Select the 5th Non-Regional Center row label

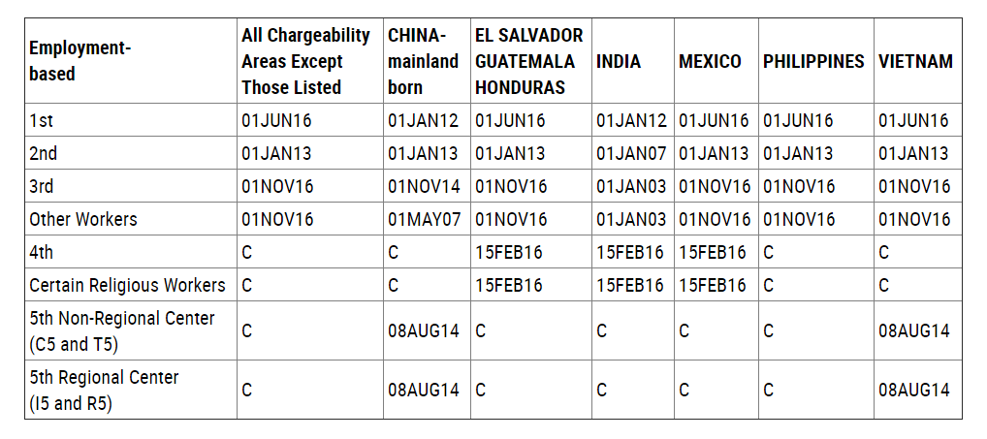click(x=122, y=330)
